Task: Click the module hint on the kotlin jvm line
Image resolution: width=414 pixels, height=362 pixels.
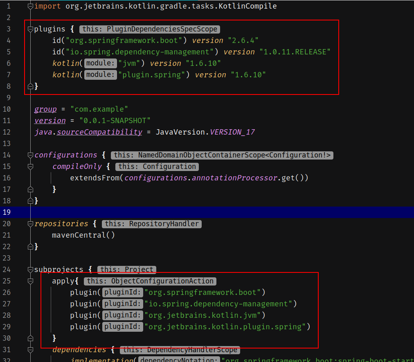Action: (100, 63)
